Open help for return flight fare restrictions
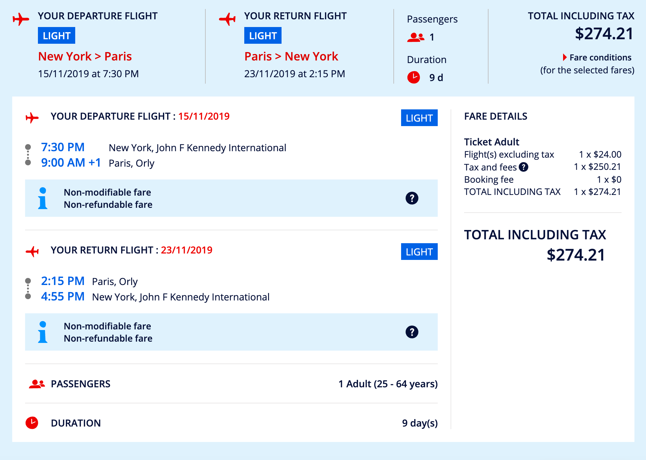646x460 pixels. (x=412, y=332)
